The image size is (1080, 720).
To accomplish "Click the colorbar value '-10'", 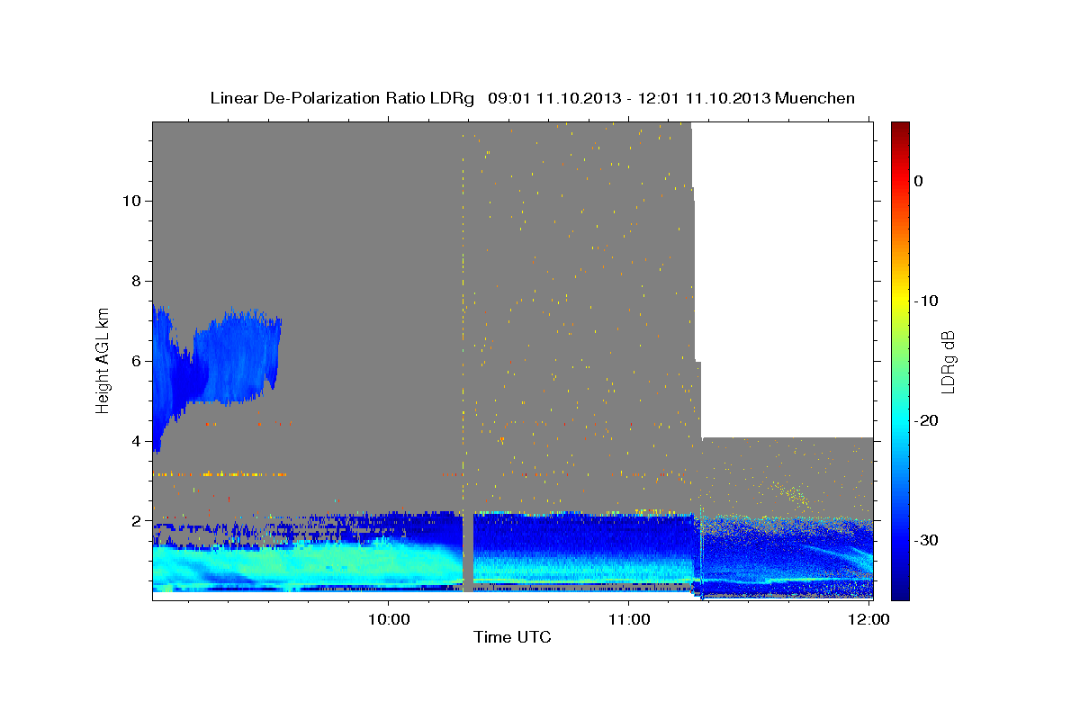I will (x=927, y=301).
